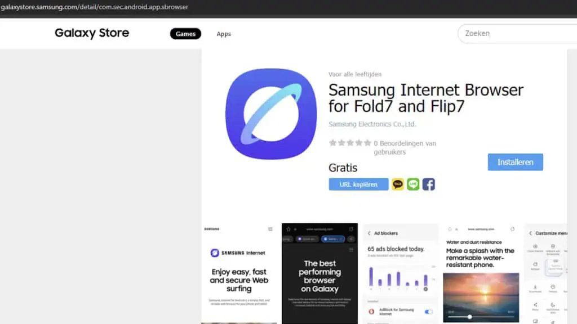Screen dimensions: 577x324
Task: Install the app with Installeren button
Action: tap(515, 162)
